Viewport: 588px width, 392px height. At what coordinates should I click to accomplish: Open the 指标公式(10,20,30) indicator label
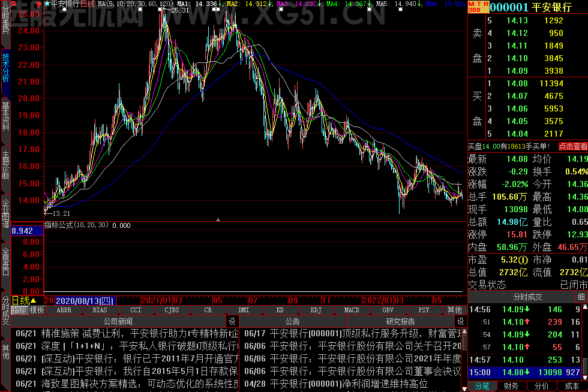coord(77,225)
